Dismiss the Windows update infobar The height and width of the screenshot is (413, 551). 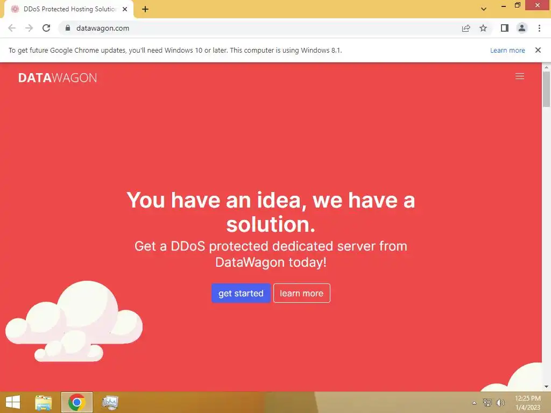[538, 50]
